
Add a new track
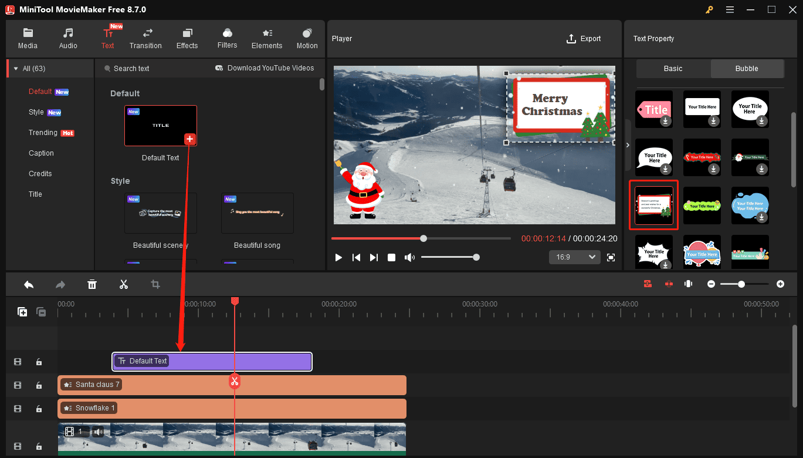tap(22, 312)
